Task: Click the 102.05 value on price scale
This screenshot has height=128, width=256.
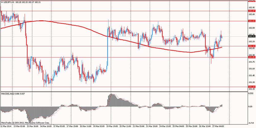Action: tap(252, 48)
